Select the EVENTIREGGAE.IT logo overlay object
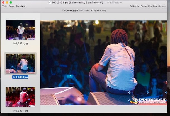This screenshot has height=116, width=170. tap(148, 101)
